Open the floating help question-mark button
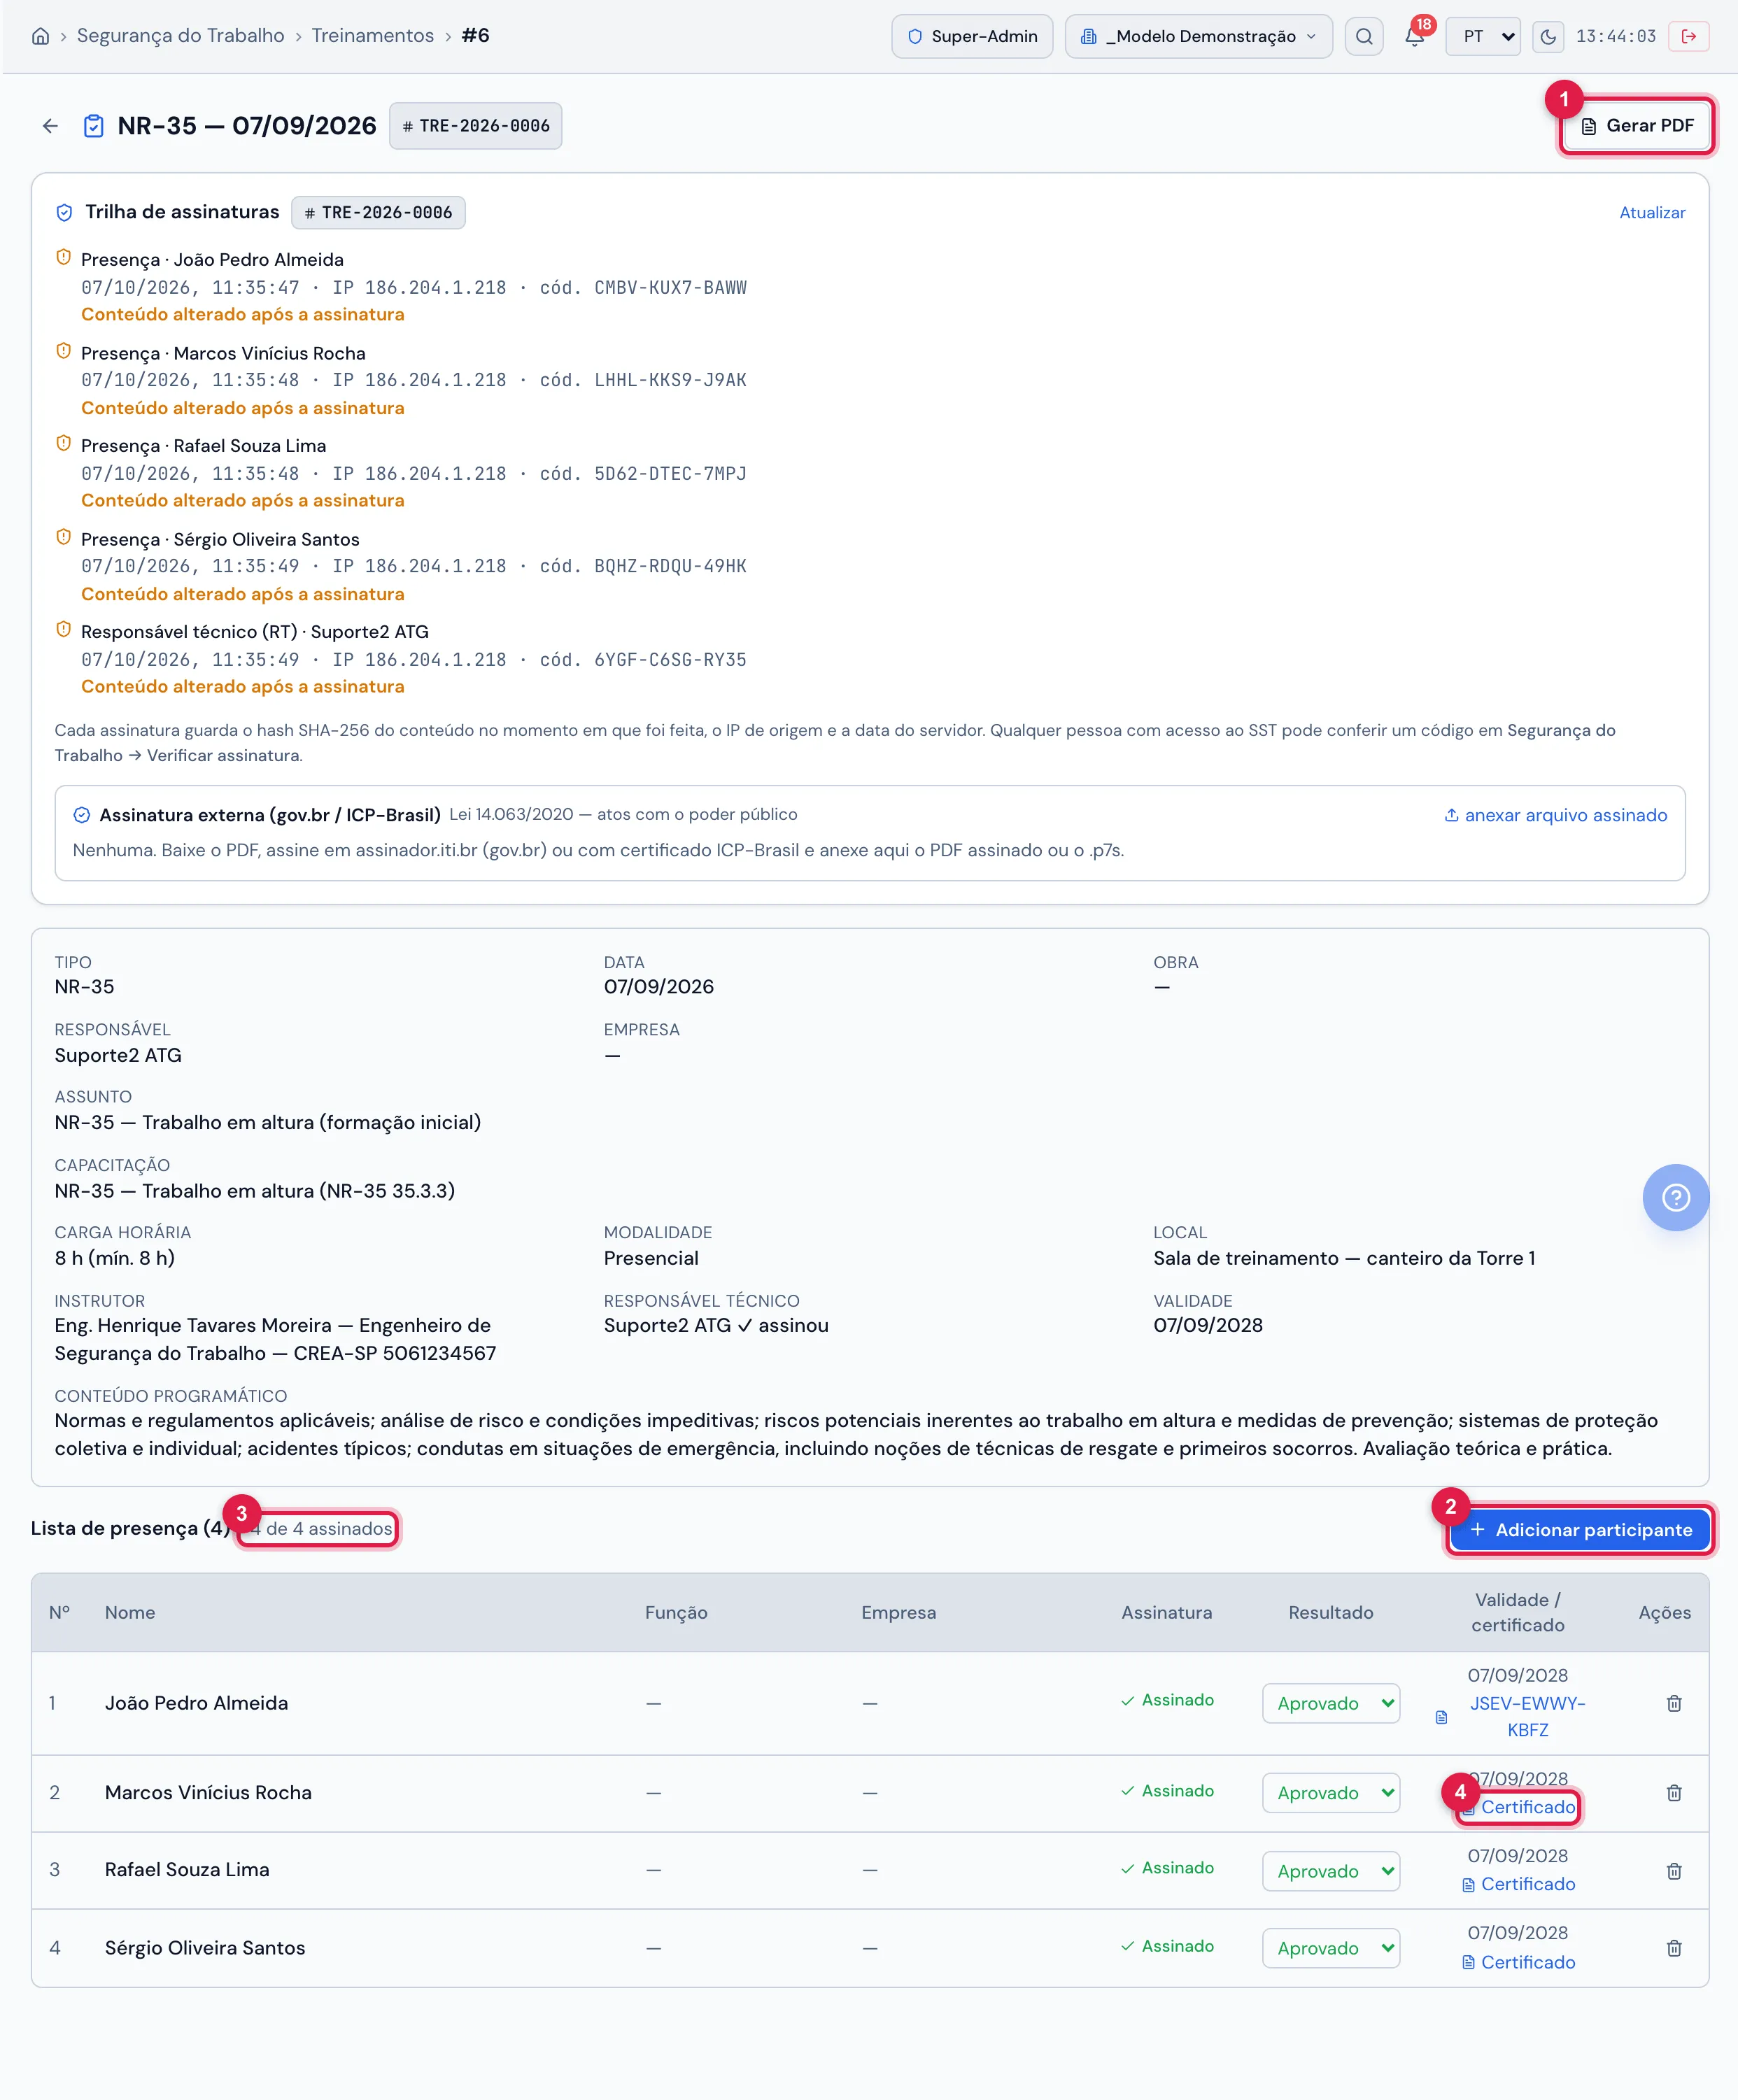The height and width of the screenshot is (2100, 1738). (1675, 1197)
